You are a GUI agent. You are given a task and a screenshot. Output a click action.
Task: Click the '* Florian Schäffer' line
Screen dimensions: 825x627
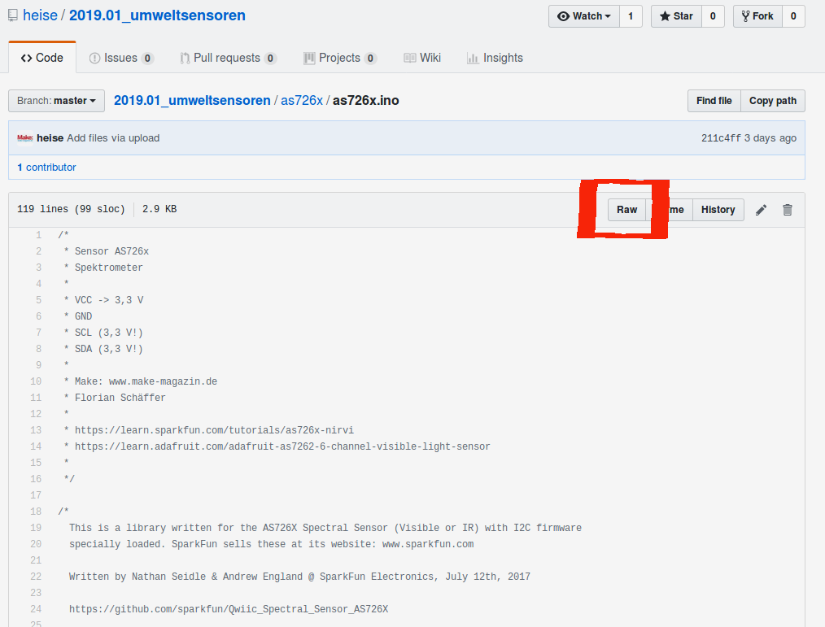114,398
